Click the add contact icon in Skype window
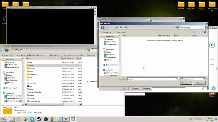 tap(212, 45)
